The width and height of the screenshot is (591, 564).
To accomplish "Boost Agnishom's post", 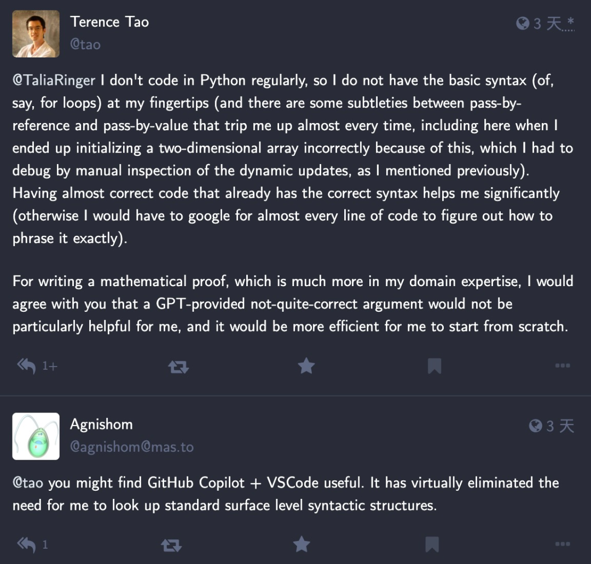I will tap(171, 545).
